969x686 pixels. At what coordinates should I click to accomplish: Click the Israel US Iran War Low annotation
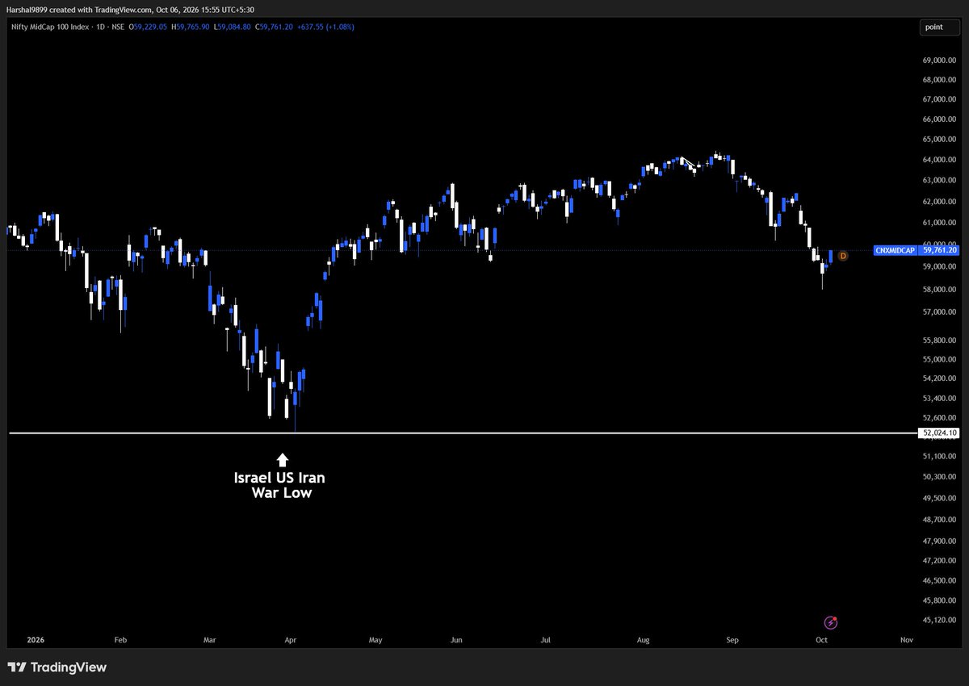[x=280, y=485]
